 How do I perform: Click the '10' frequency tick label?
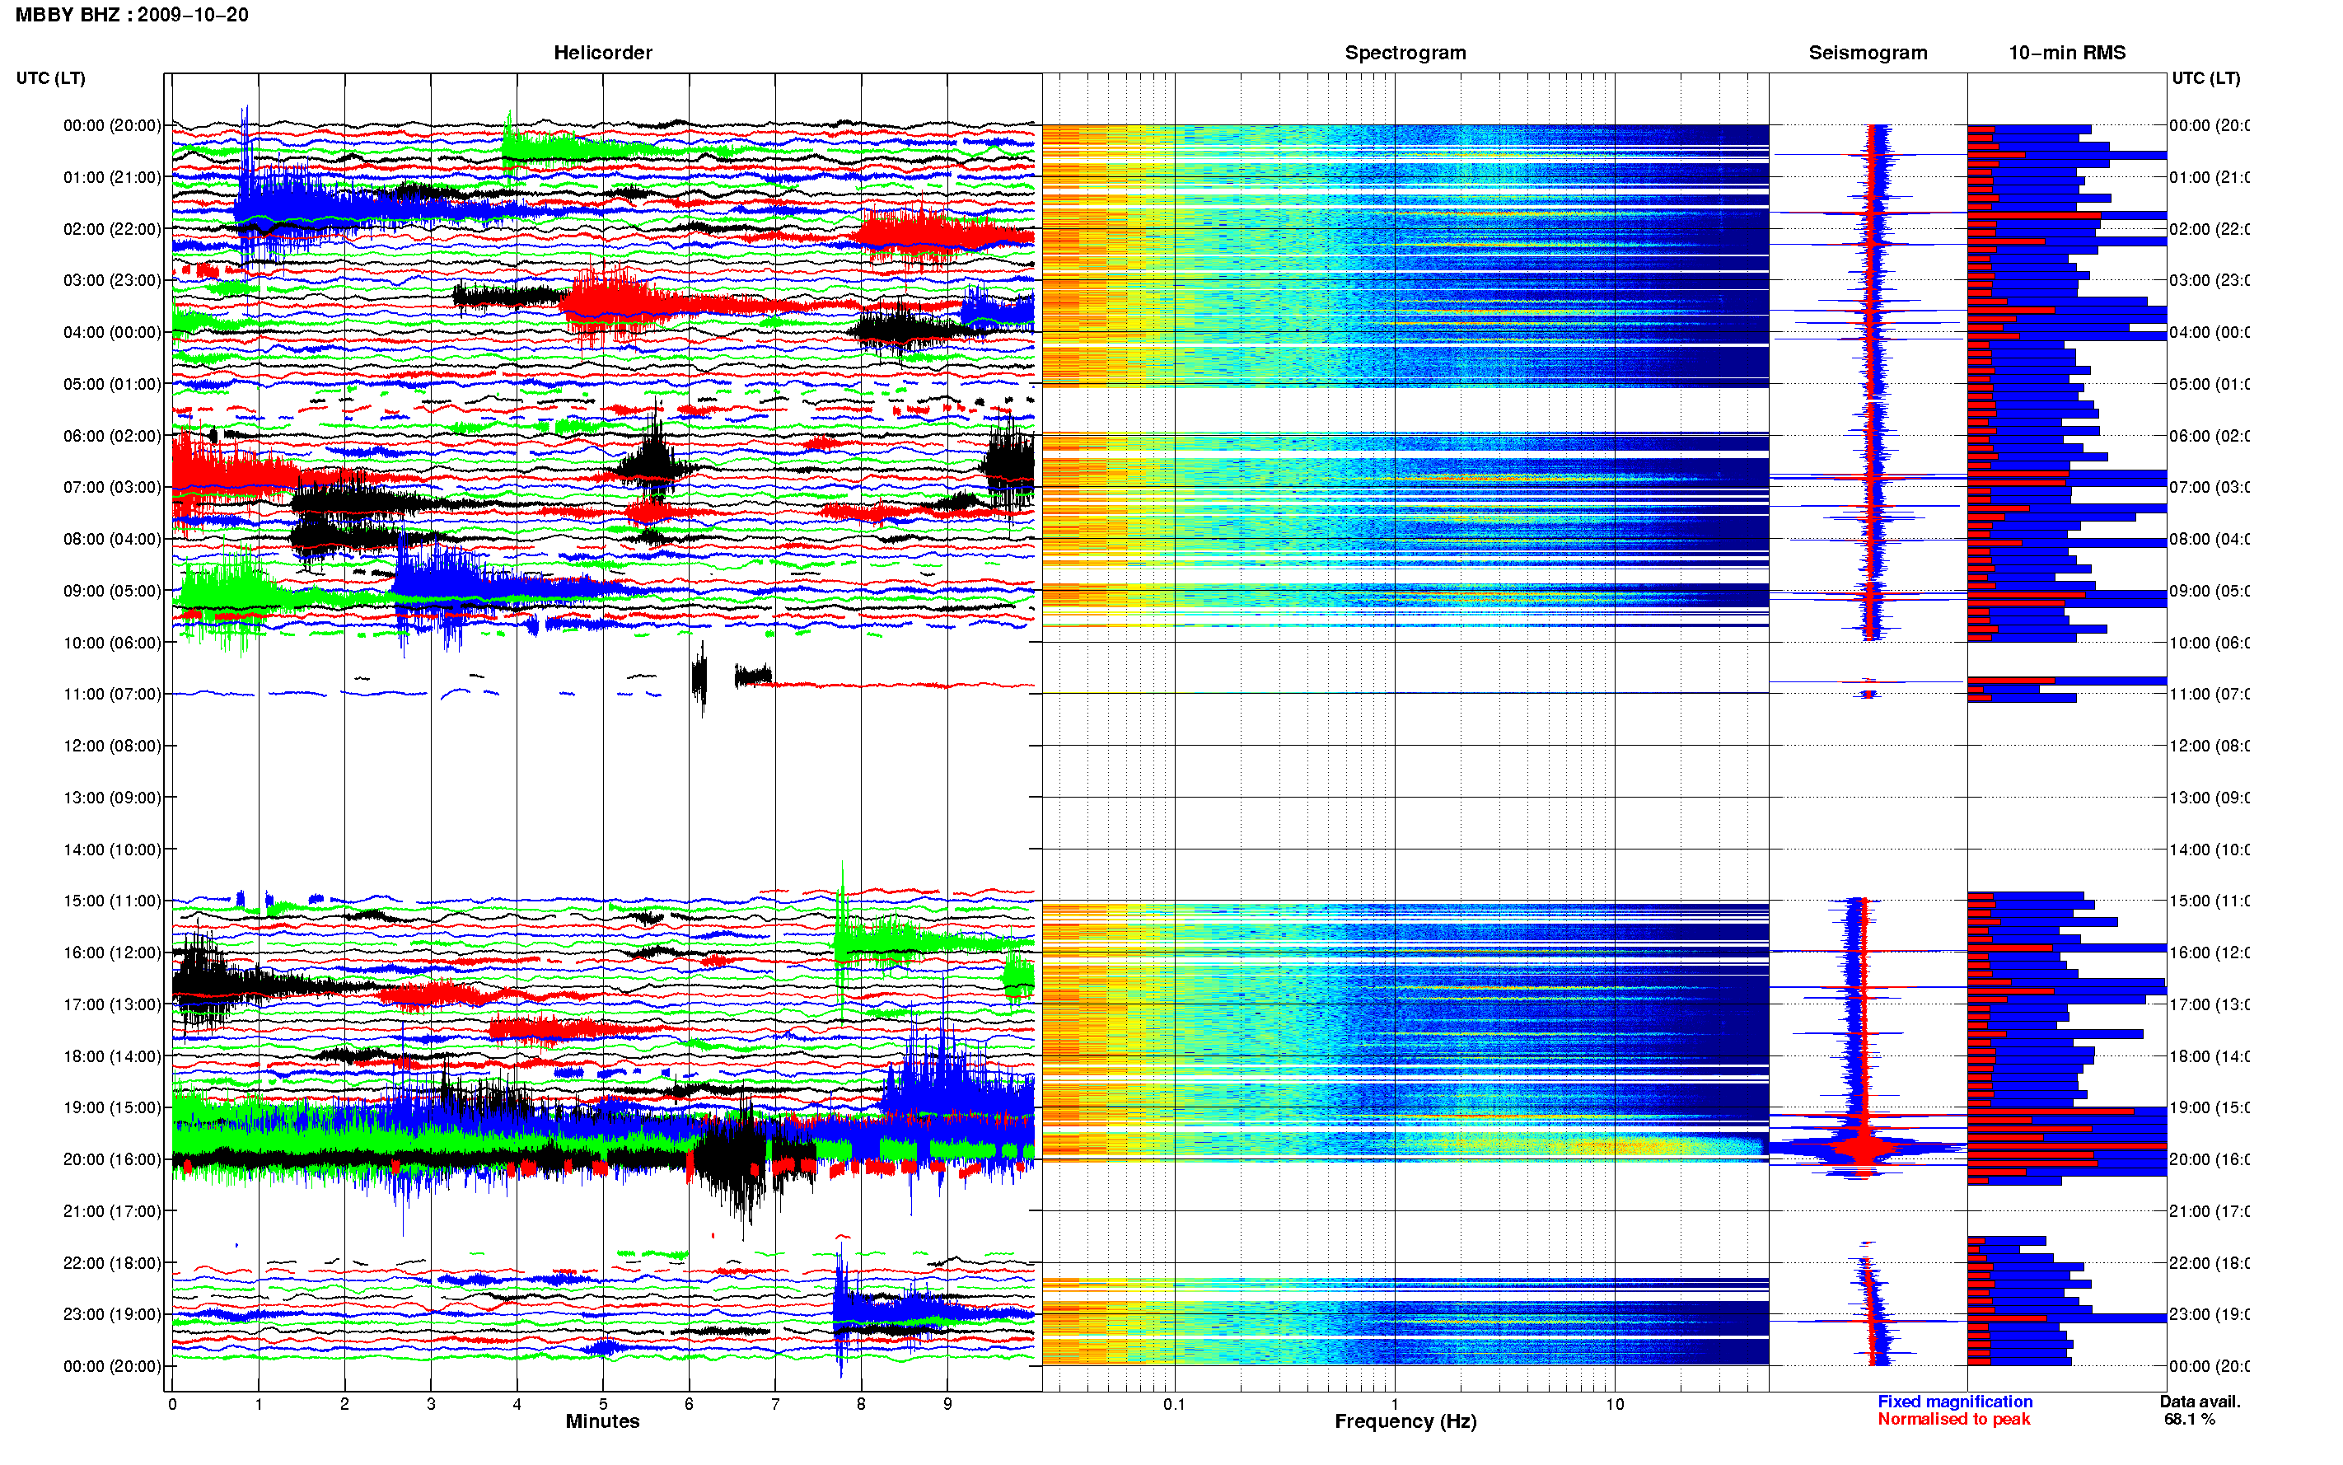[1615, 1404]
